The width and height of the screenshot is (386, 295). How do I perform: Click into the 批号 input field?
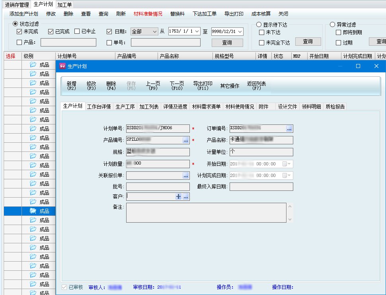click(x=158, y=186)
